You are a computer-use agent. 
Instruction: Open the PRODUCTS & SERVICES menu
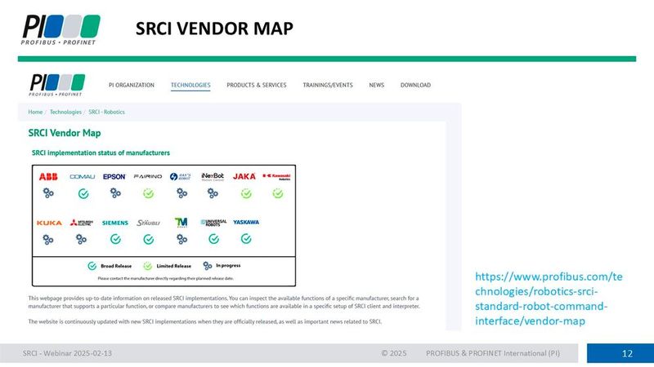click(x=257, y=85)
